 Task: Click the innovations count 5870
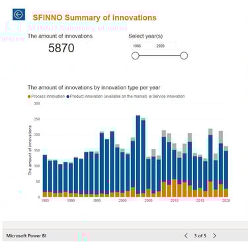click(62, 48)
